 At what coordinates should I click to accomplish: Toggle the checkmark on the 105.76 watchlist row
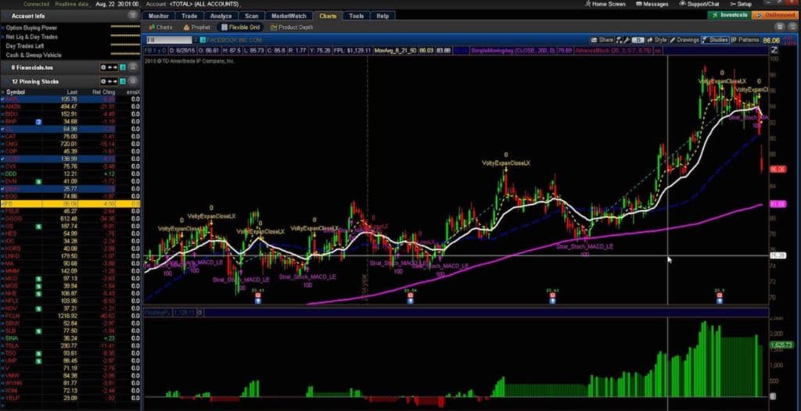(2, 99)
